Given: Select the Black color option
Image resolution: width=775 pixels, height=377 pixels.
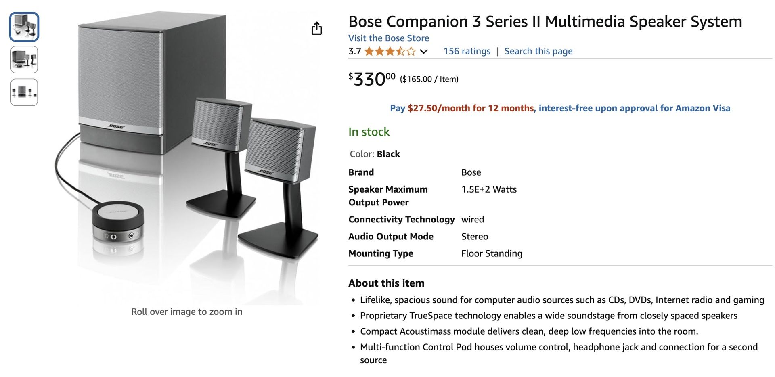Looking at the screenshot, I should click(388, 154).
